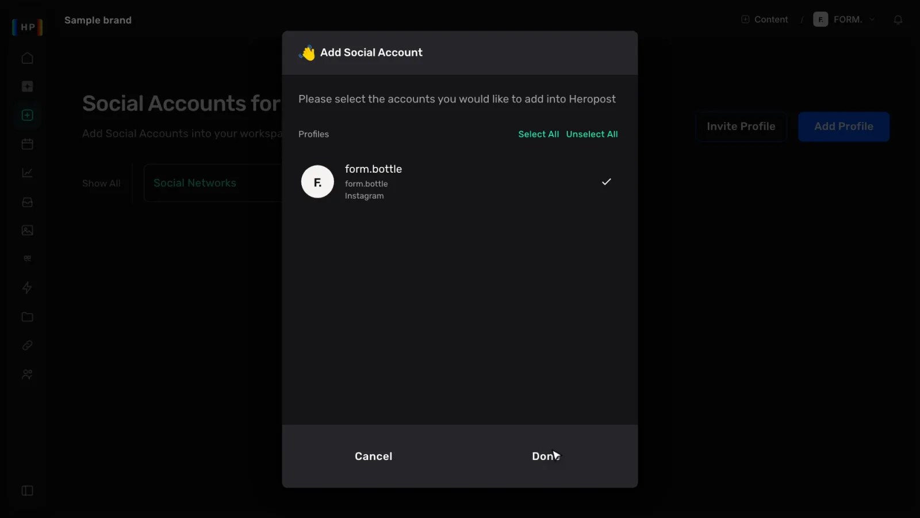Click the Add Profile button
Viewport: 920px width, 518px height.
(844, 127)
